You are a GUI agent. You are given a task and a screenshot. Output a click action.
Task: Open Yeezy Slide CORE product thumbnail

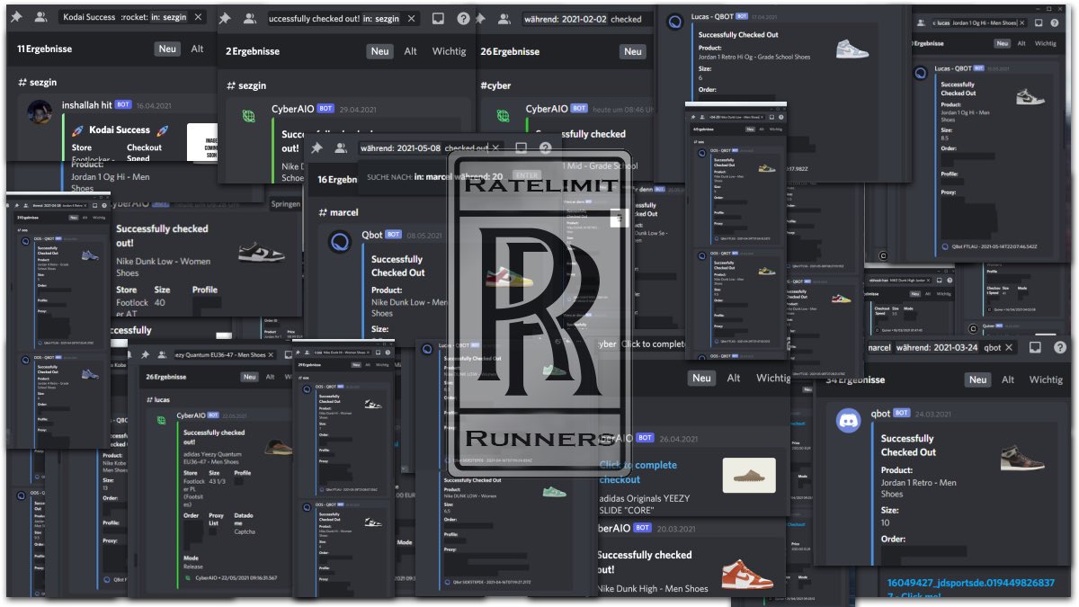(x=748, y=474)
